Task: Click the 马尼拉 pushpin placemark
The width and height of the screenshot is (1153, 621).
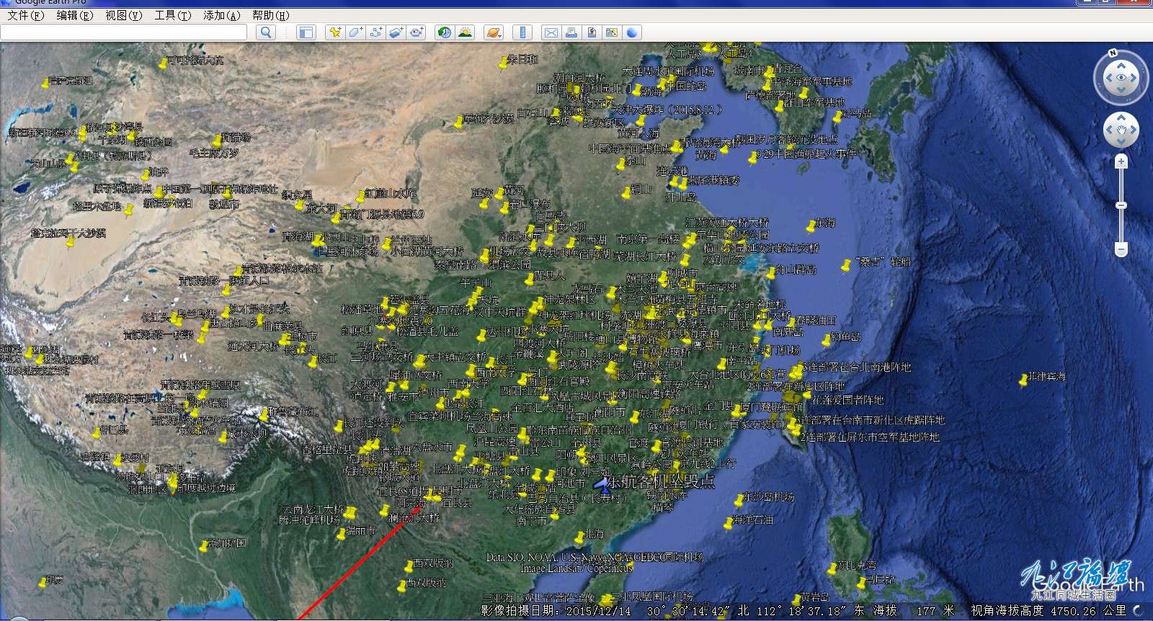Action: click(863, 581)
